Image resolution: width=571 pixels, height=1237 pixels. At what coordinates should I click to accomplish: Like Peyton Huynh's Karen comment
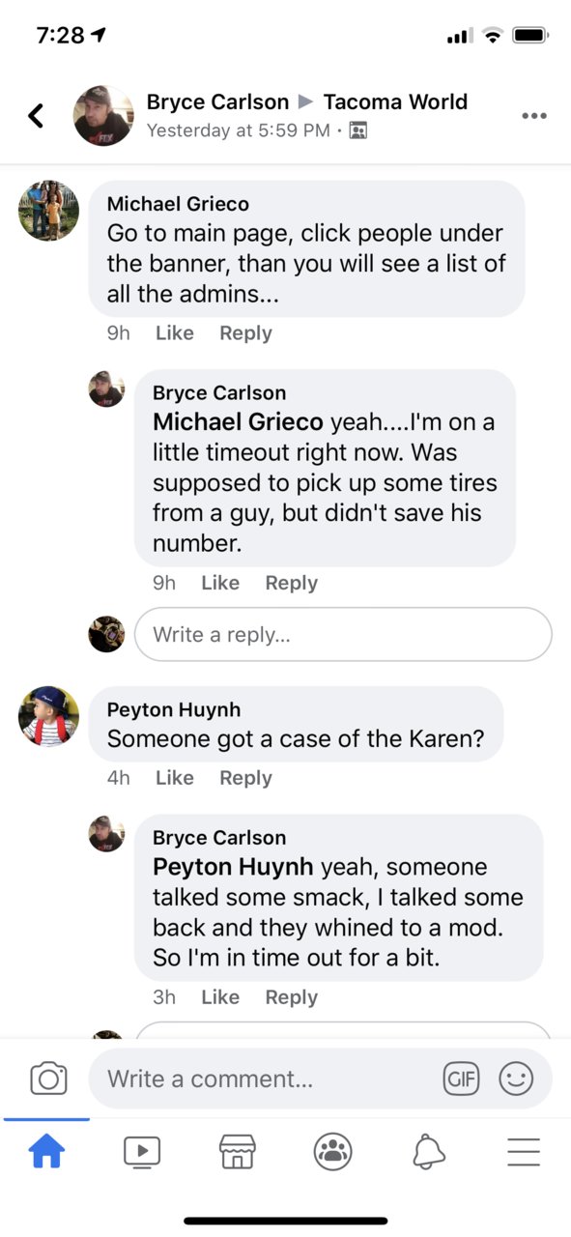[175, 777]
